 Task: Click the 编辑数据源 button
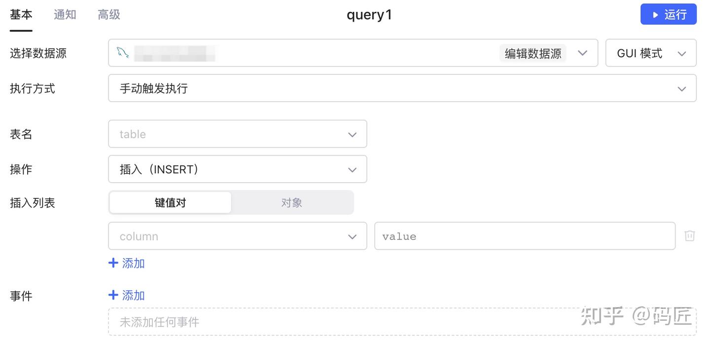point(532,53)
